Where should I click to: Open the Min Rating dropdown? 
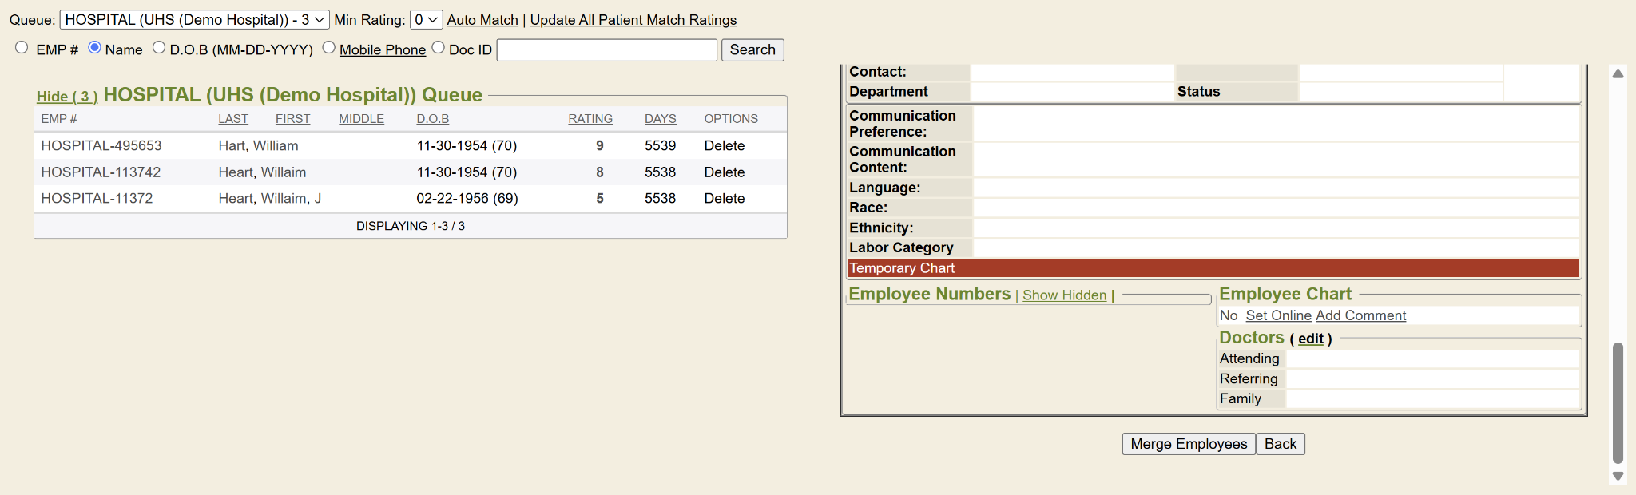426,20
